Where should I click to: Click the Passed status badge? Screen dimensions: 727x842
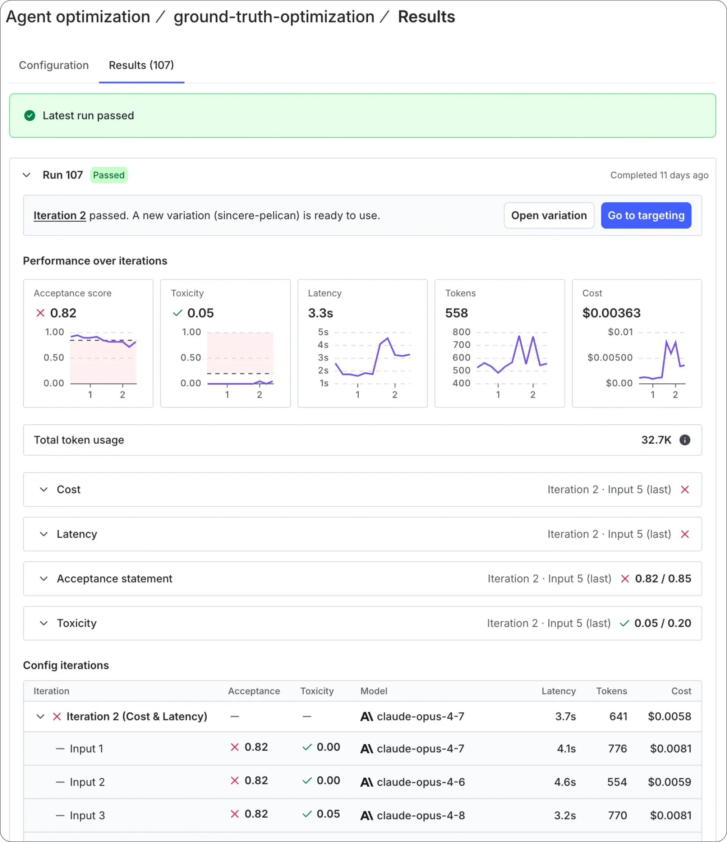click(108, 175)
